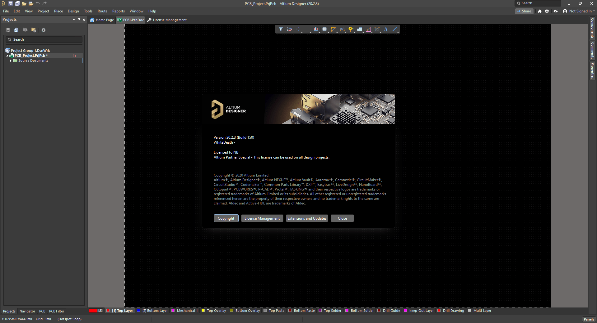Open the Design menu
597x323 pixels.
[73, 11]
